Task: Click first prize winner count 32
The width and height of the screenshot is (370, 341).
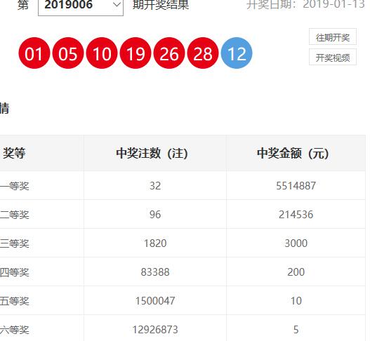Action: click(155, 186)
